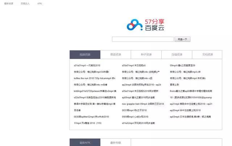Screen dimensions: 232x146
Task: Open 百度达人 in the top navigation
Action: 25,3
